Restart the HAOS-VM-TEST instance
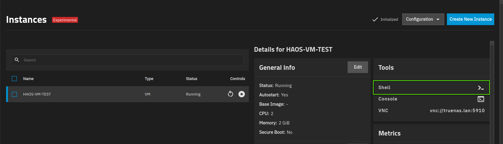 click(x=230, y=94)
